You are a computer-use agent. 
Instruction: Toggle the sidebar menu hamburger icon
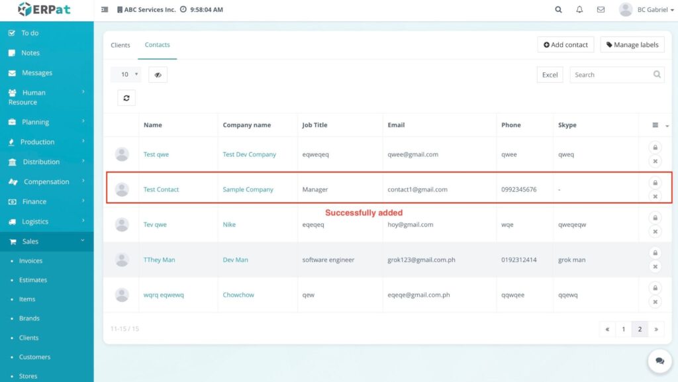pyautogui.click(x=105, y=10)
